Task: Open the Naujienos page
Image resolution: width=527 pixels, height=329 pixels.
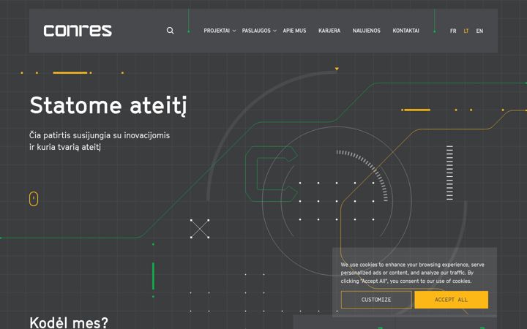Action: coord(367,31)
